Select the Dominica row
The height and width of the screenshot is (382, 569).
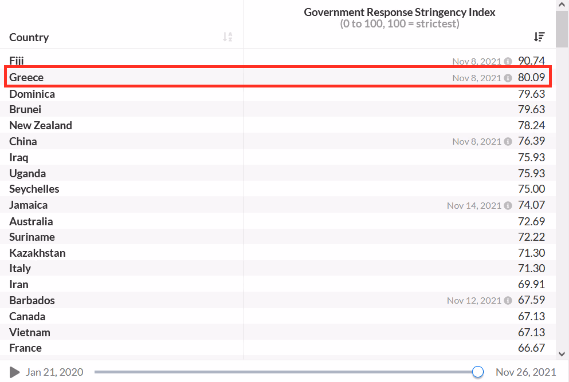tap(277, 94)
